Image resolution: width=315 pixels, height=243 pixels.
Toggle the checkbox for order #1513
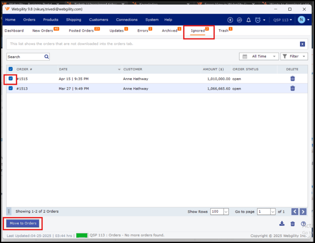11,88
